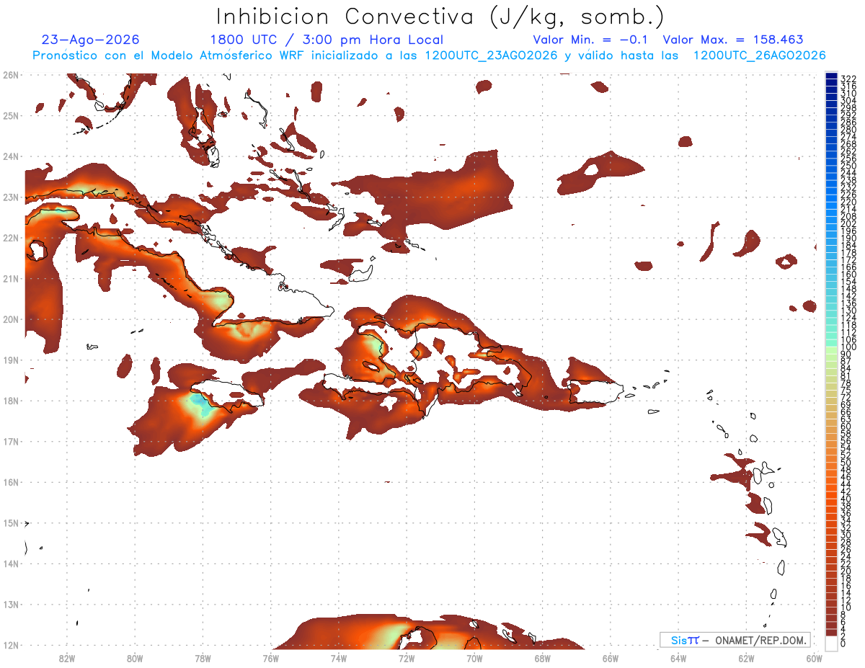This screenshot has width=865, height=668.
Task: Click the white swatch beside 0
Action: [831, 643]
